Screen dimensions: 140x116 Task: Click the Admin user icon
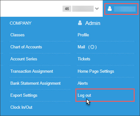(80, 23)
